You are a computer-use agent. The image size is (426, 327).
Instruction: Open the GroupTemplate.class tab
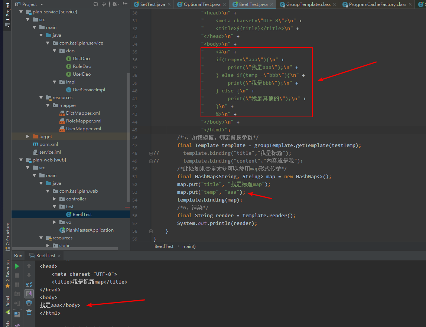(308, 4)
